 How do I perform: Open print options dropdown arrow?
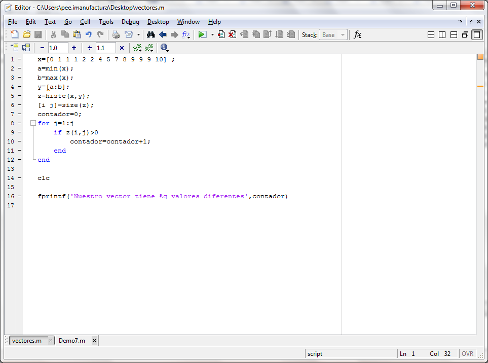point(138,35)
